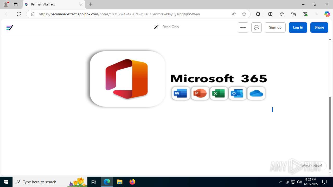Click the meet now tray icon
This screenshot has height=187, width=333.
point(287,182)
